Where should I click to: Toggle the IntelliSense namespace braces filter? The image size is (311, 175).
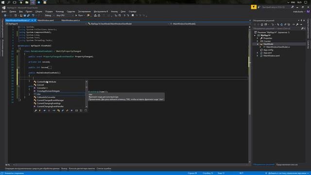click(x=77, y=110)
